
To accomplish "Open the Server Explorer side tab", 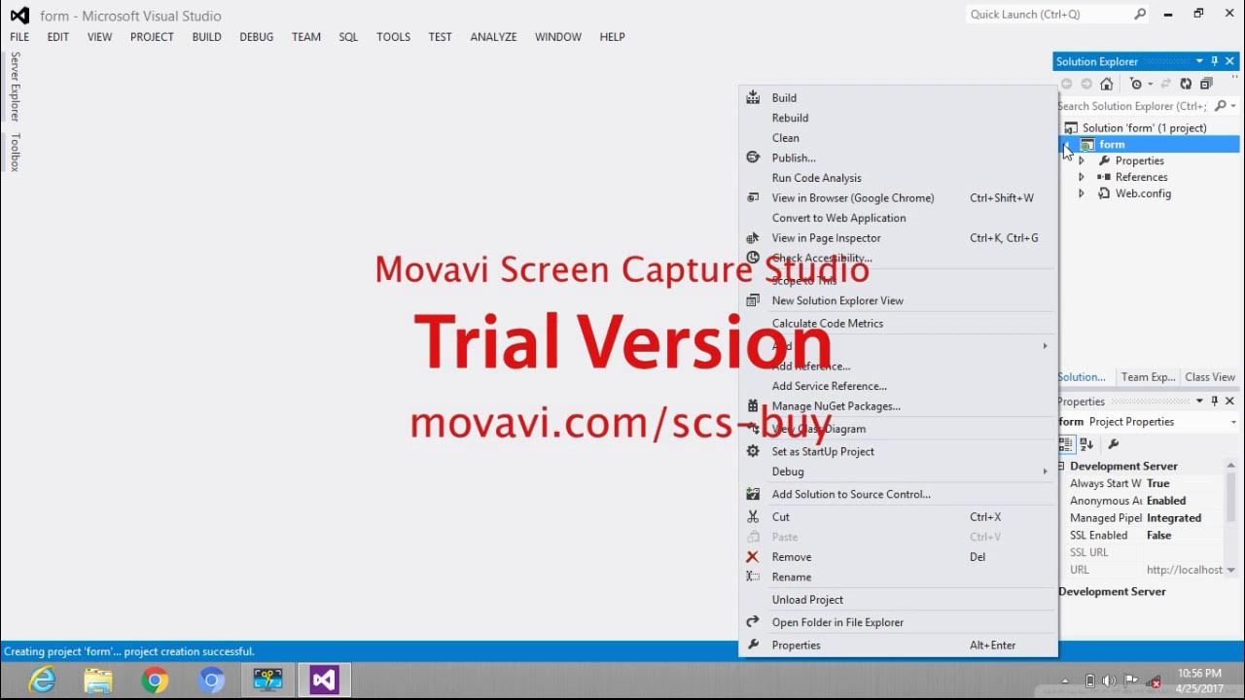I will (15, 87).
